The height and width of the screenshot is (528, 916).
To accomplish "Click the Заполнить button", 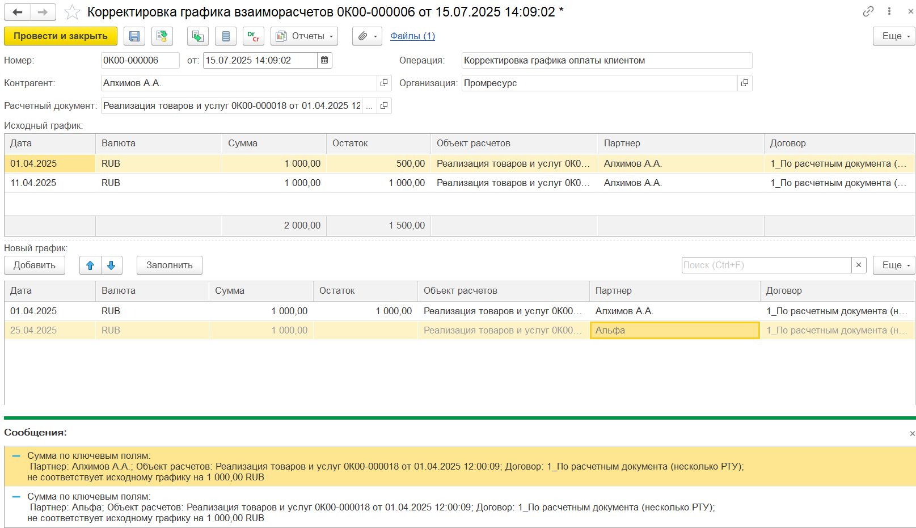I will pos(169,265).
